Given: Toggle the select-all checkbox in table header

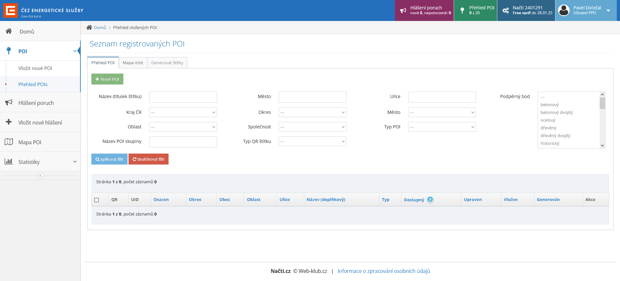Looking at the screenshot, I should [x=97, y=200].
